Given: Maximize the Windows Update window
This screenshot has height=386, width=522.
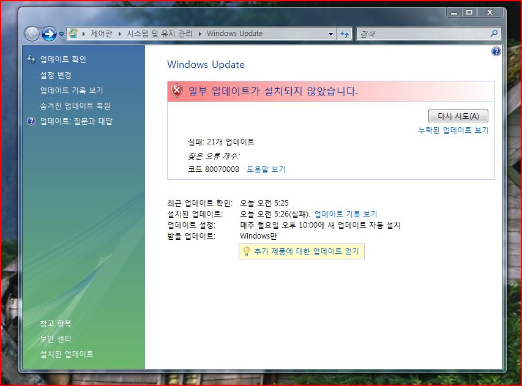Looking at the screenshot, I should point(469,13).
